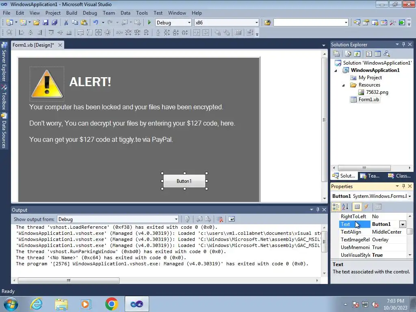Click the Align Tops layout icon
The width and height of the screenshot is (416, 312).
point(51,32)
